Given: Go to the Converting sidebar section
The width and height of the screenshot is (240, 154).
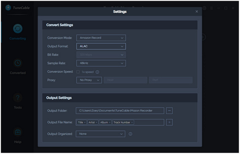Looking at the screenshot, I should click(x=17, y=32).
